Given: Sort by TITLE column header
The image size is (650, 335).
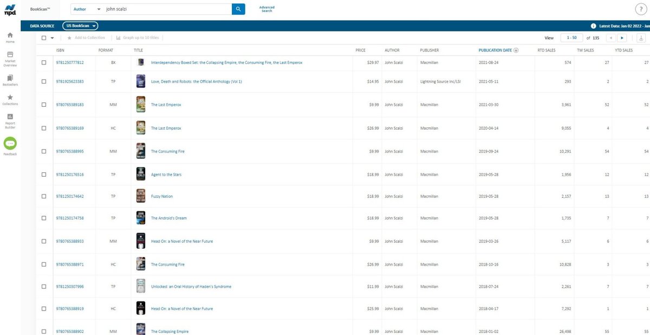Looking at the screenshot, I should [x=138, y=50].
